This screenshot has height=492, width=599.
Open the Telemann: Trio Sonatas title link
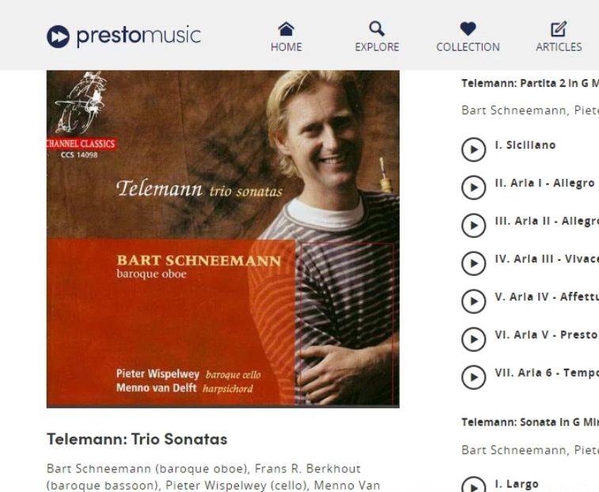pos(137,439)
